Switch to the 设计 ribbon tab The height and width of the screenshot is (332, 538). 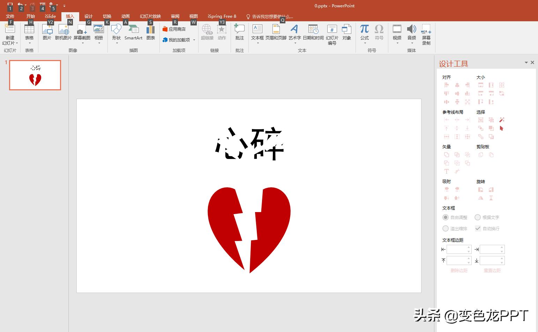(x=88, y=16)
